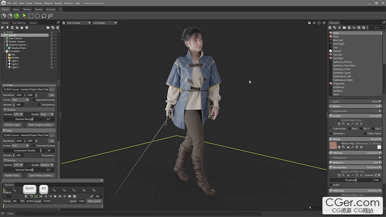
Task: Open the Free Camera dropdown
Action: coord(77,23)
